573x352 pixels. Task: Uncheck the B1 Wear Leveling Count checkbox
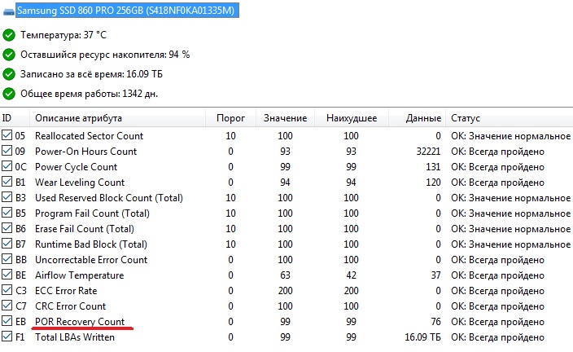click(x=7, y=182)
